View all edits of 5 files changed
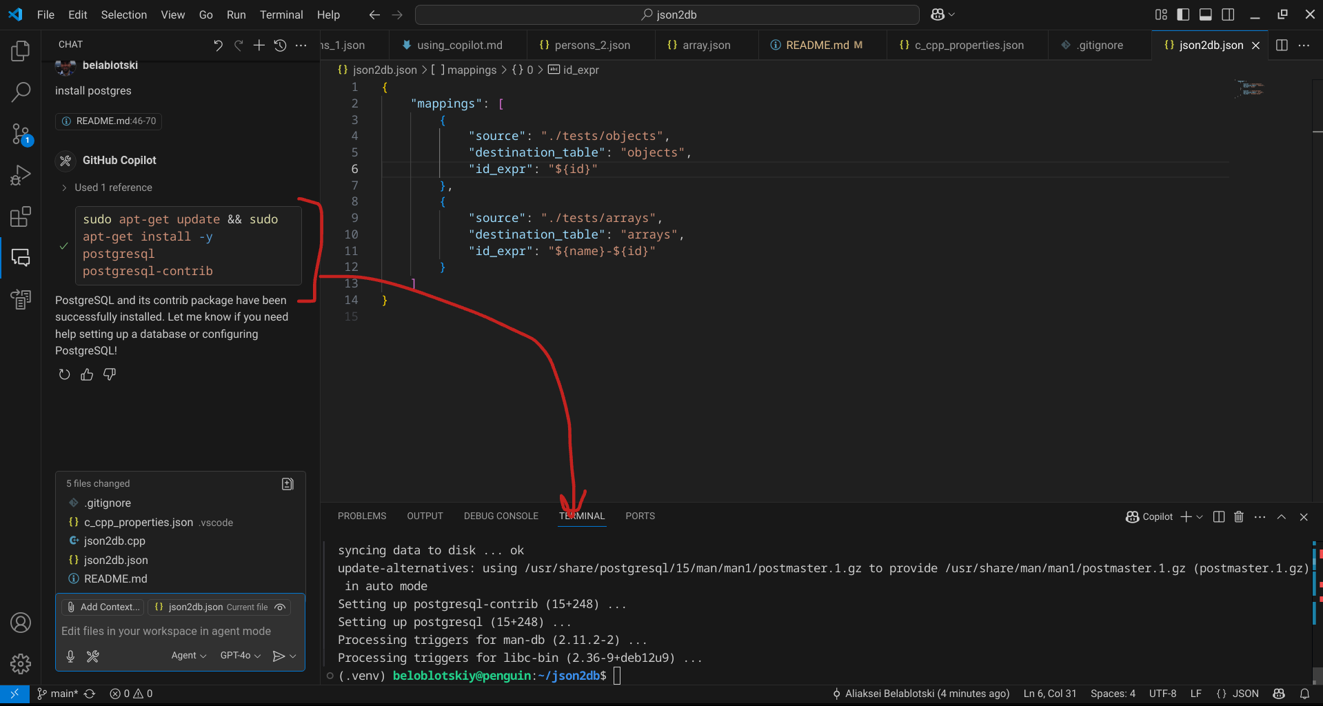The image size is (1323, 706). point(287,484)
